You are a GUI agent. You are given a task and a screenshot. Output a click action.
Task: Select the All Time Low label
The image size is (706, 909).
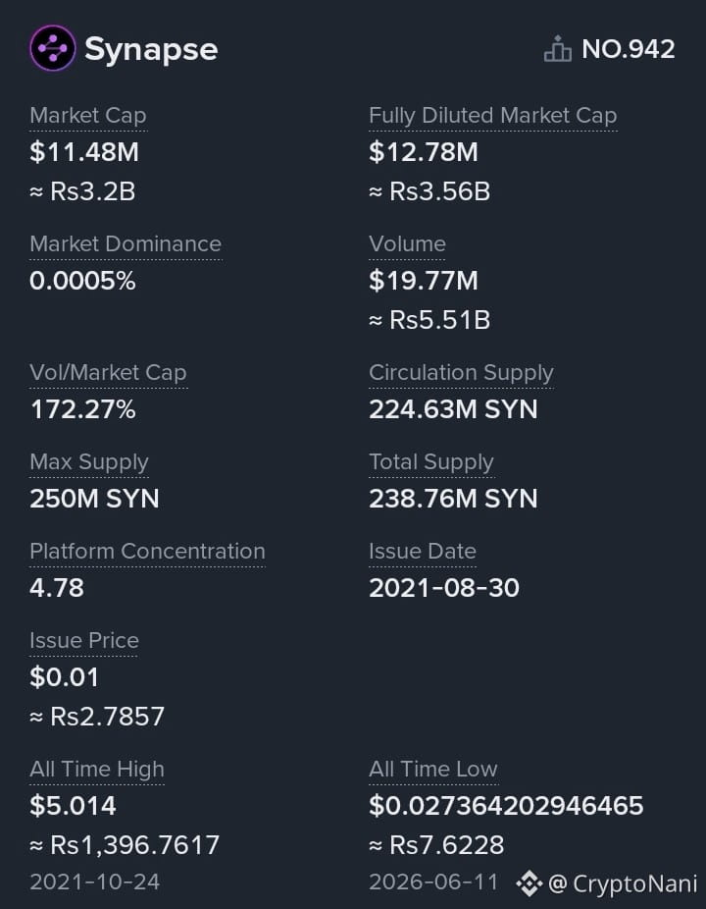(x=433, y=770)
